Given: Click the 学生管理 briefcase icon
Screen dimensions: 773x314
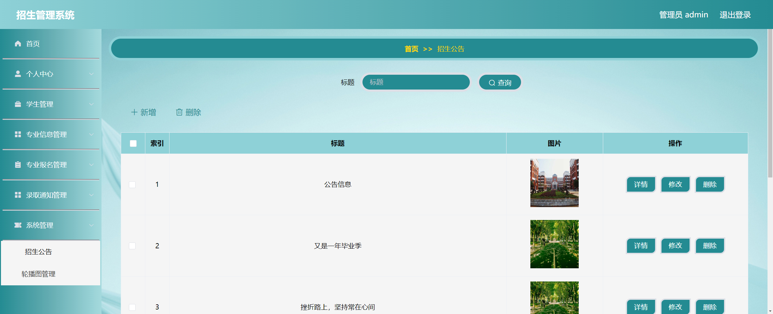Looking at the screenshot, I should point(18,104).
